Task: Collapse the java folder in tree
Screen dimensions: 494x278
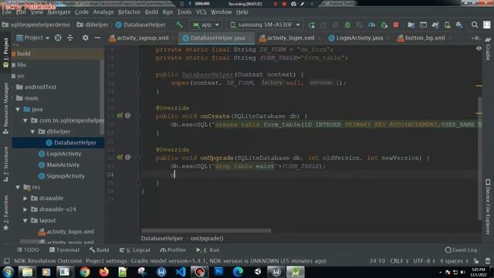Action: (18, 110)
